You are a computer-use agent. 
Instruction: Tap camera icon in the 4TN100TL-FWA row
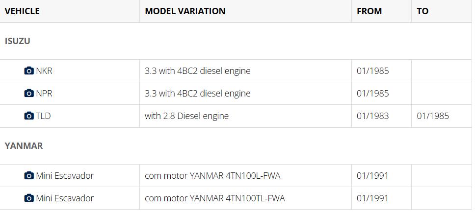pyautogui.click(x=29, y=198)
